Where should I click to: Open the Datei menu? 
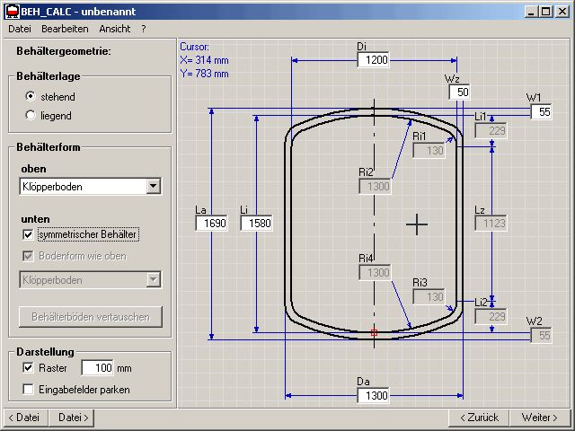point(19,29)
